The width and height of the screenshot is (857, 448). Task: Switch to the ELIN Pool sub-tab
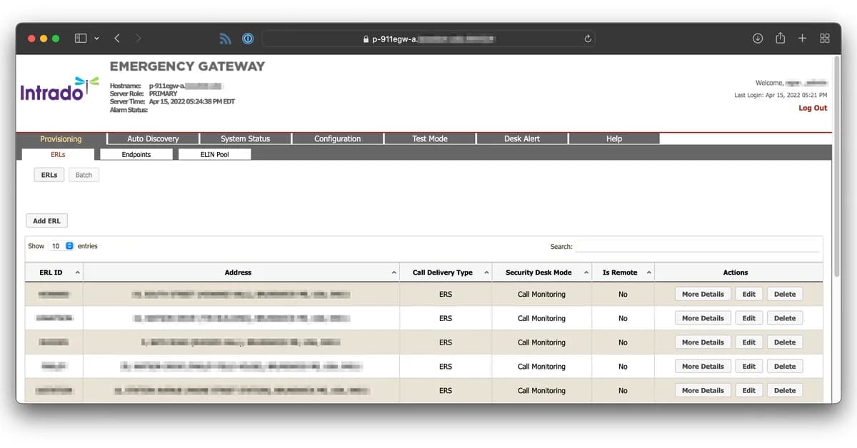tap(214, 154)
